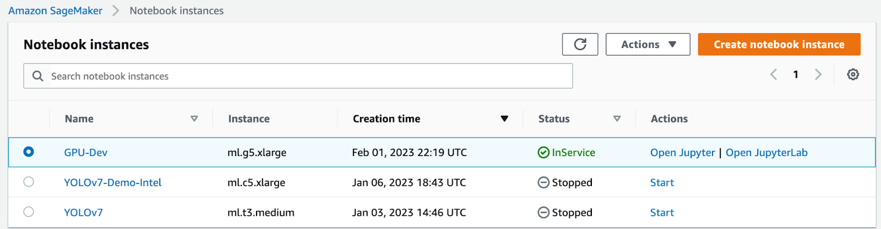Click the Instance column header

[249, 119]
